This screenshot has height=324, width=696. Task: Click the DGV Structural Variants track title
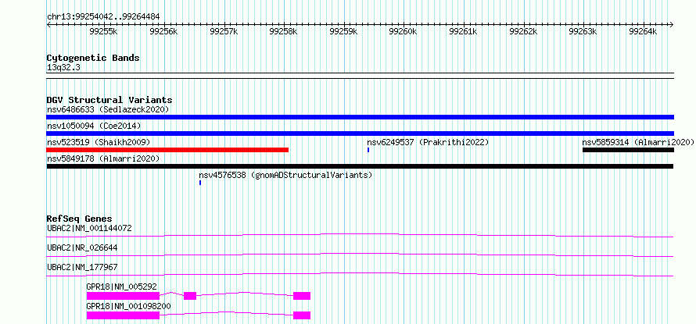pyautogui.click(x=109, y=100)
